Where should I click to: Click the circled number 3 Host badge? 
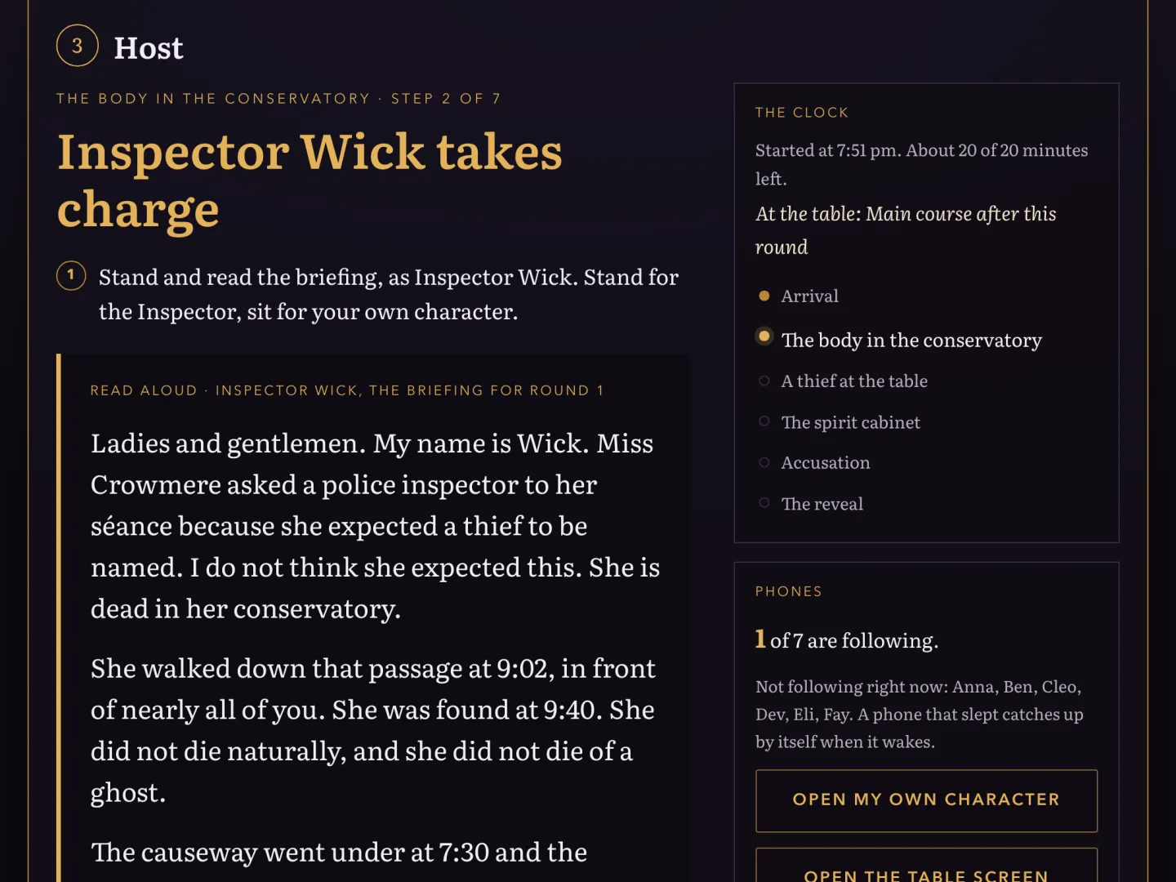pos(78,46)
